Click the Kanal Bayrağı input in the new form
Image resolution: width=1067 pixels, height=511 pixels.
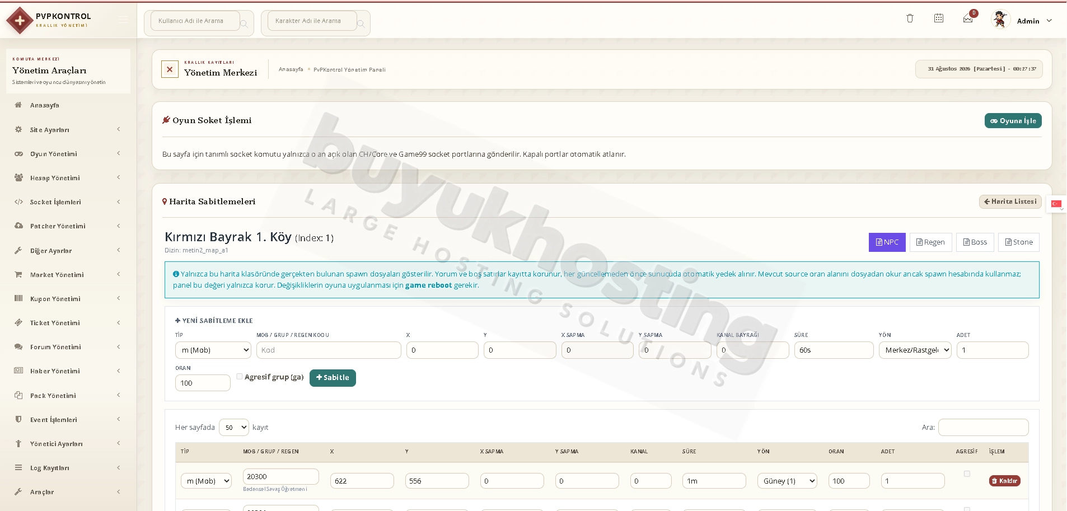752,350
